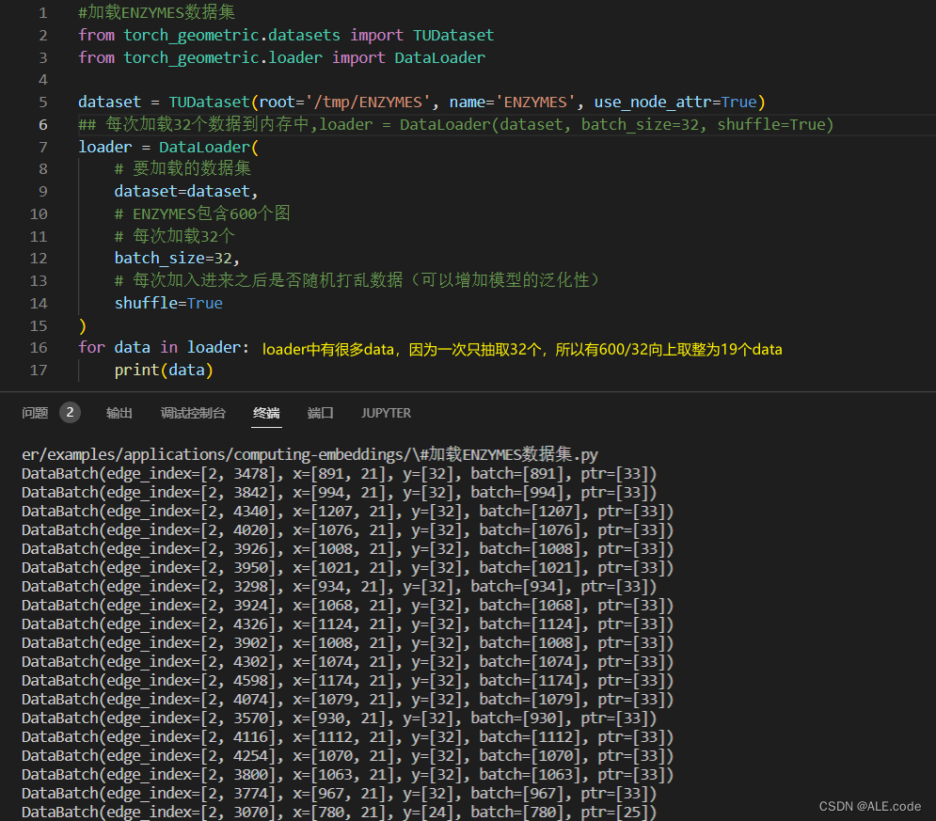This screenshot has height=821, width=936.
Task: Open the JUPYTER panel tab
Action: coord(386,413)
